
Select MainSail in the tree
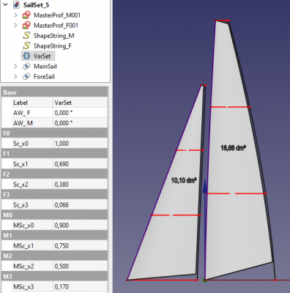[45, 66]
